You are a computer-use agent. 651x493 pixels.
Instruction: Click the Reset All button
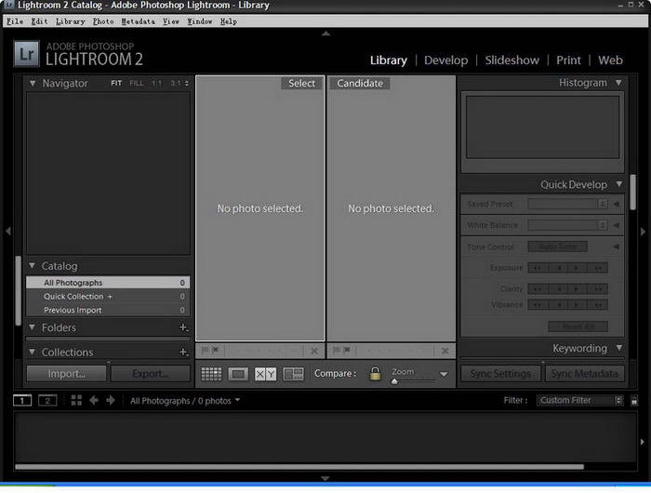[x=578, y=326]
